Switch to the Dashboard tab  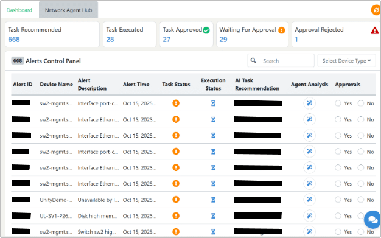pyautogui.click(x=19, y=10)
